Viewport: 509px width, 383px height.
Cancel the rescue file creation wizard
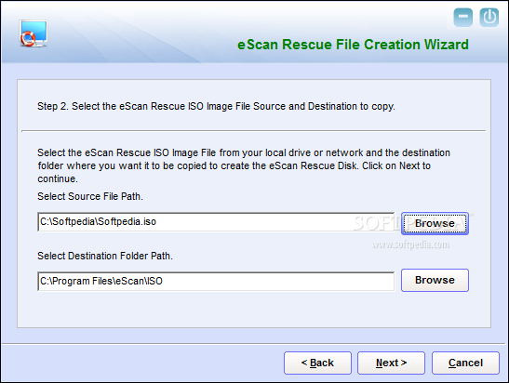pos(465,363)
